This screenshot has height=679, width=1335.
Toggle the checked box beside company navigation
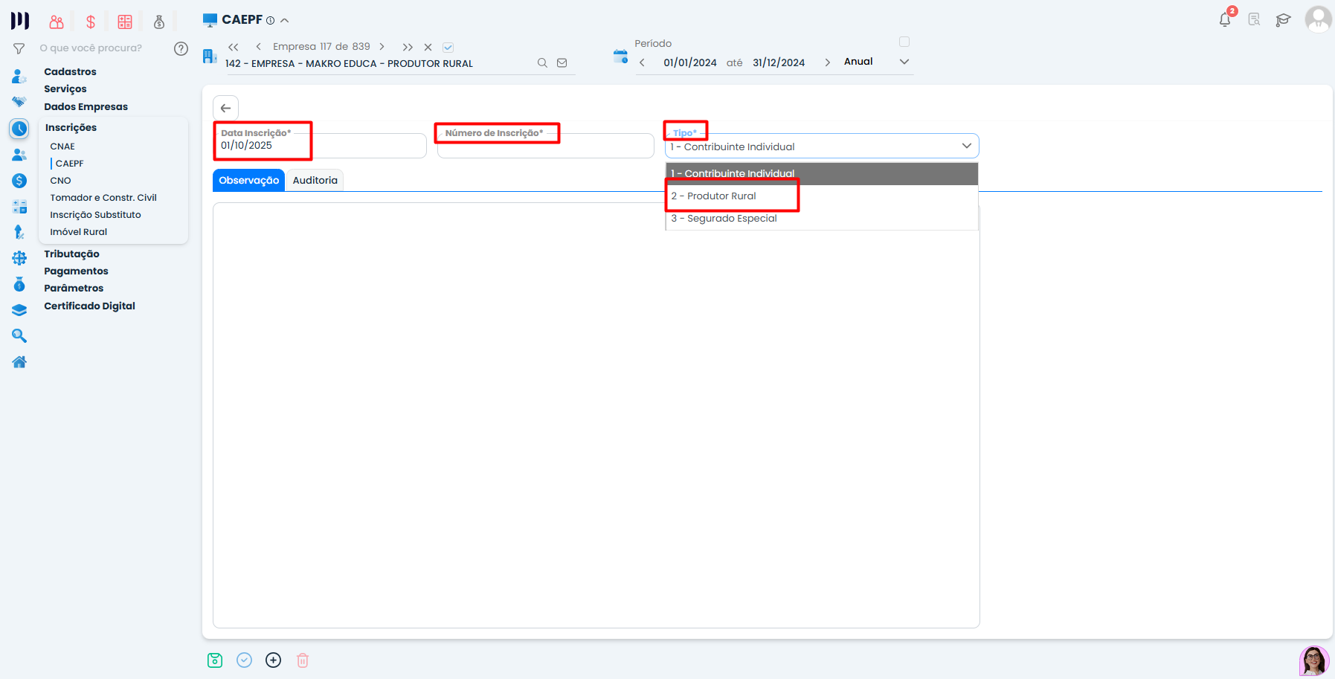coord(448,47)
